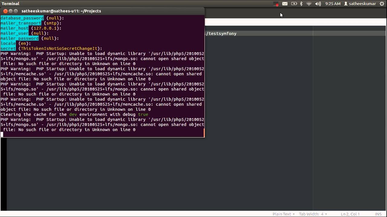The image size is (387, 217).
Task: Click the green word dev in cache message
Action: (73, 115)
